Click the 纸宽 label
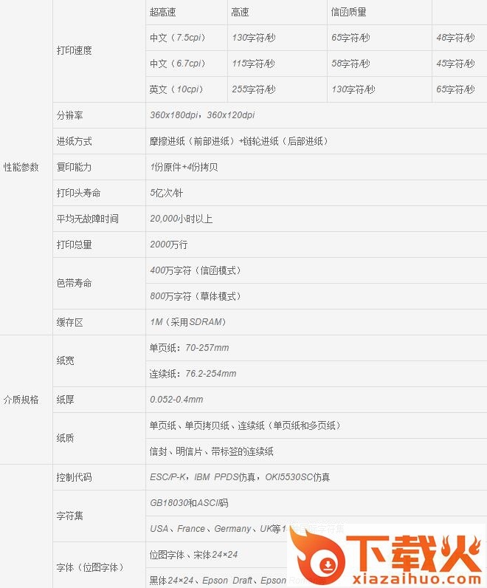The image size is (487, 588). tap(65, 360)
